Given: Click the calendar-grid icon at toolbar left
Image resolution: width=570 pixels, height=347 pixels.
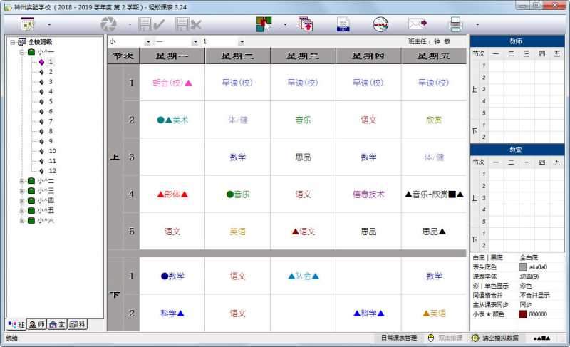Looking at the screenshot, I should (x=28, y=24).
